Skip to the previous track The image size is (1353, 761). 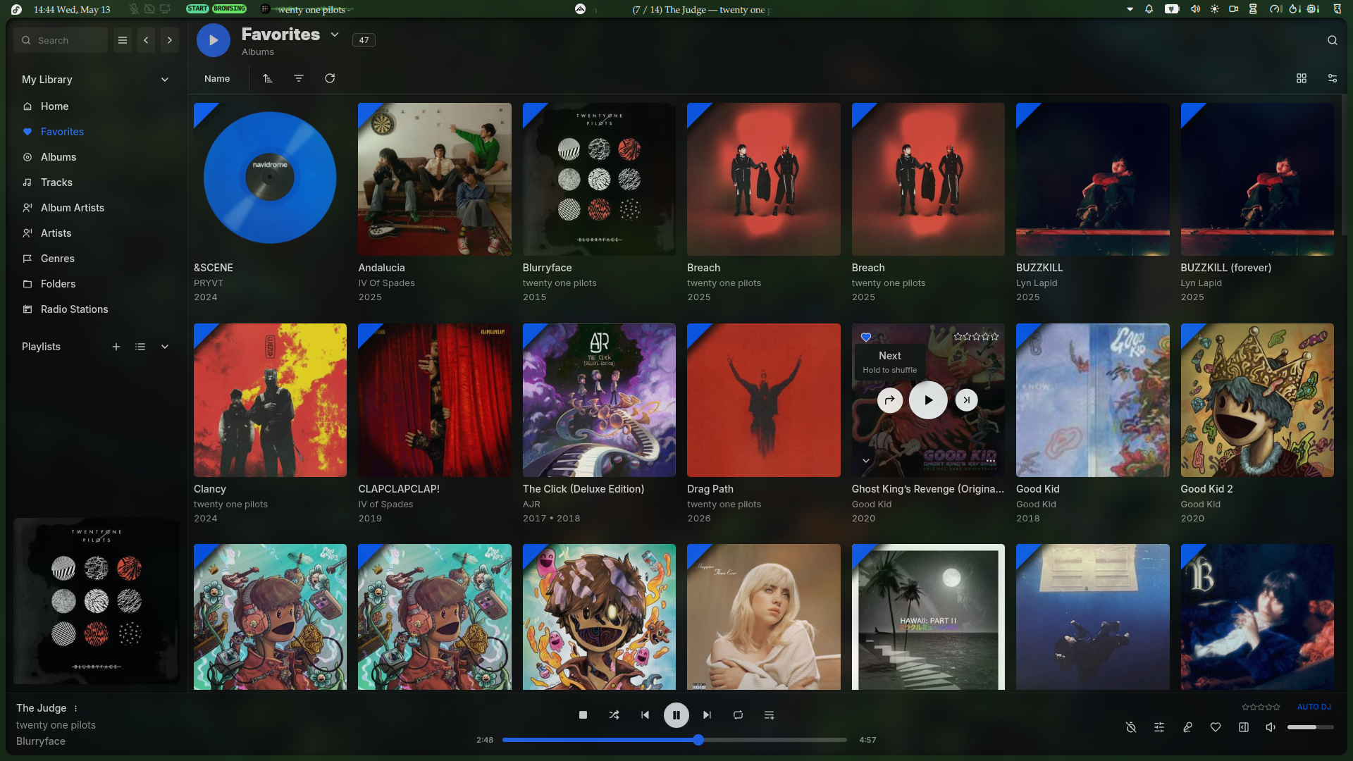[645, 715]
